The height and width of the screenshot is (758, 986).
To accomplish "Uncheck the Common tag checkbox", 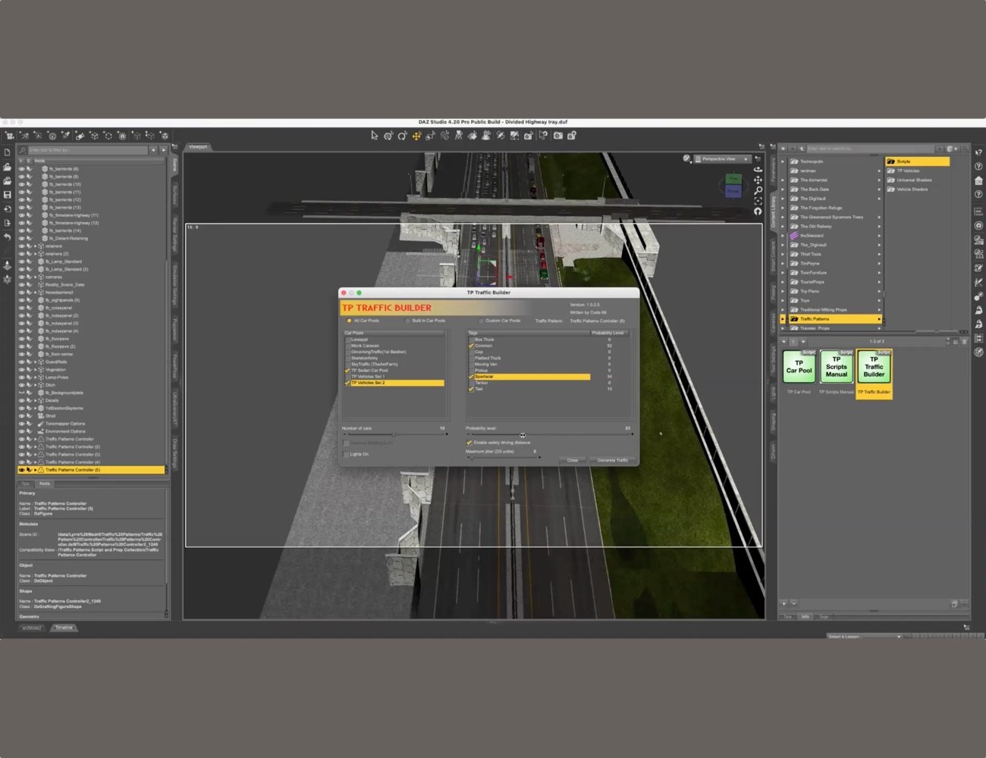I will pyautogui.click(x=471, y=346).
